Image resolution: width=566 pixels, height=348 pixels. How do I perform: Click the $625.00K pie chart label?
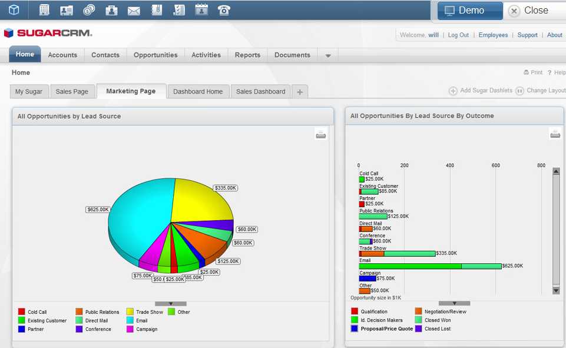click(x=98, y=210)
